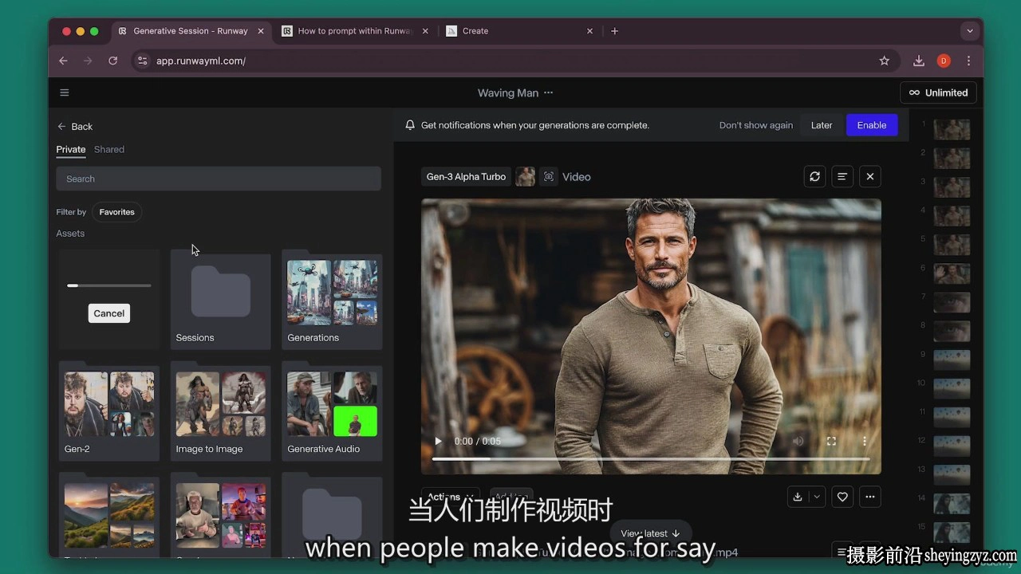Close the Gen-3 Alpha Turbo generation panel
Screen dimensions: 1021x574
[x=870, y=176]
